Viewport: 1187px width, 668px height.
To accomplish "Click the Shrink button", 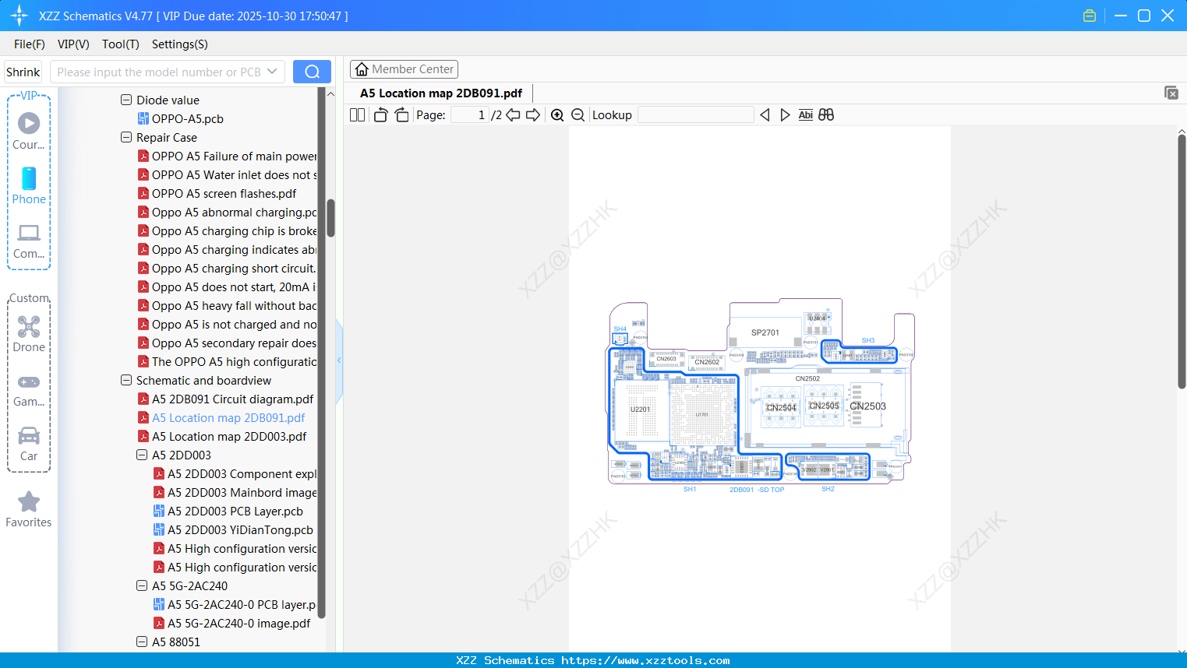I will coord(23,72).
